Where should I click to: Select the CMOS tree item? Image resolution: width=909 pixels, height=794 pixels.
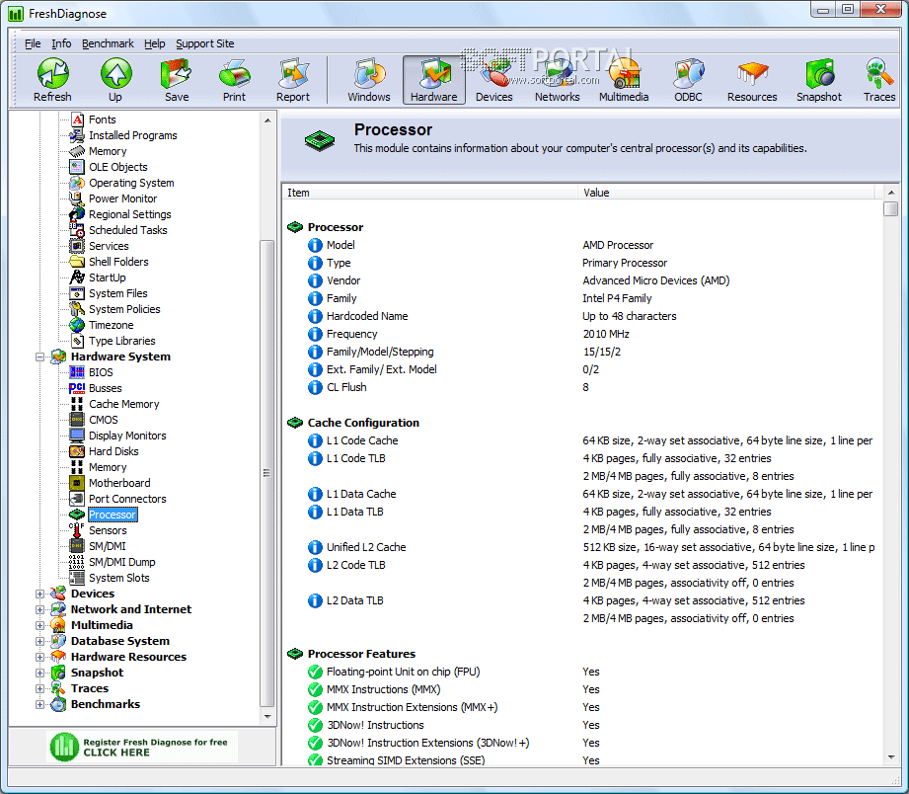104,420
